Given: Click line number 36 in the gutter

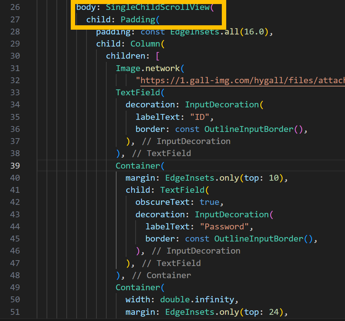Looking at the screenshot, I should click(x=15, y=129).
